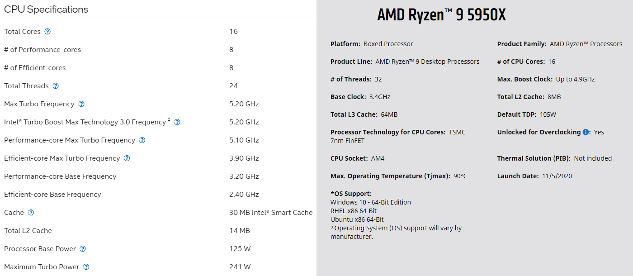Click the AMD Ryzen Processors product family
Screen dimensions: 633x276
pyautogui.click(x=586, y=44)
